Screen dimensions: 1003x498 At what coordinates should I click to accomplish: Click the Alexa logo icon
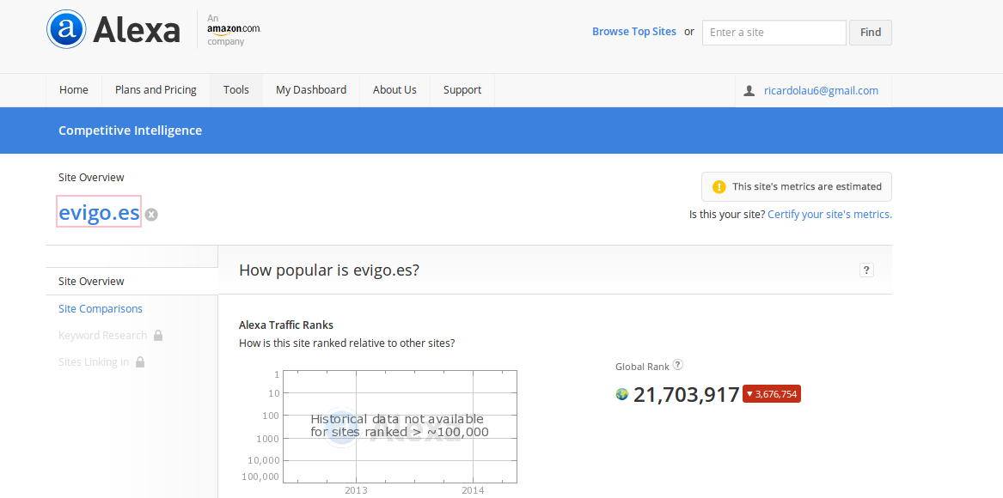pos(66,29)
